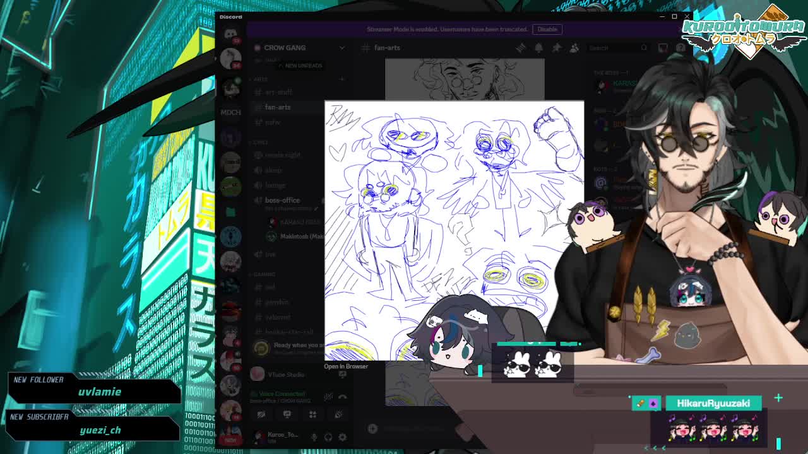The height and width of the screenshot is (454, 808).
Task: Start an activity icon
Action: (312, 414)
